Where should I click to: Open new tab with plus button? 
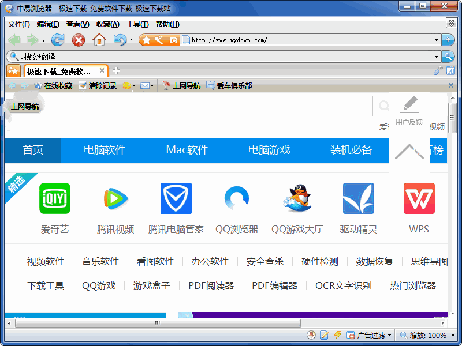pos(116,71)
